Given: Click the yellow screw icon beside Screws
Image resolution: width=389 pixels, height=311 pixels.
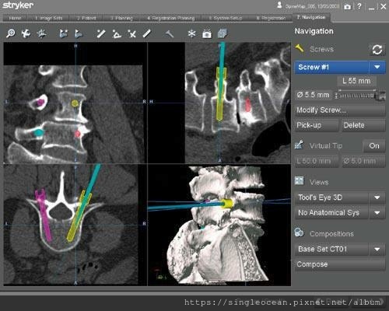Looking at the screenshot, I should [300, 48].
